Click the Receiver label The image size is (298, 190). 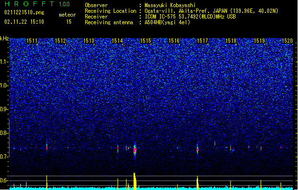pos(96,17)
